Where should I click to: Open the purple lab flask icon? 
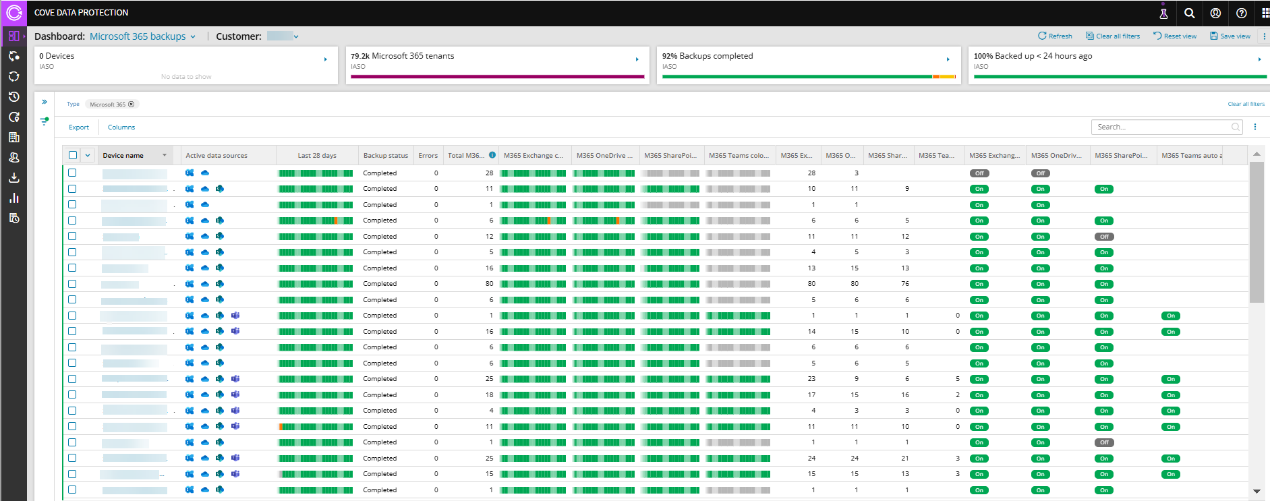(1163, 13)
